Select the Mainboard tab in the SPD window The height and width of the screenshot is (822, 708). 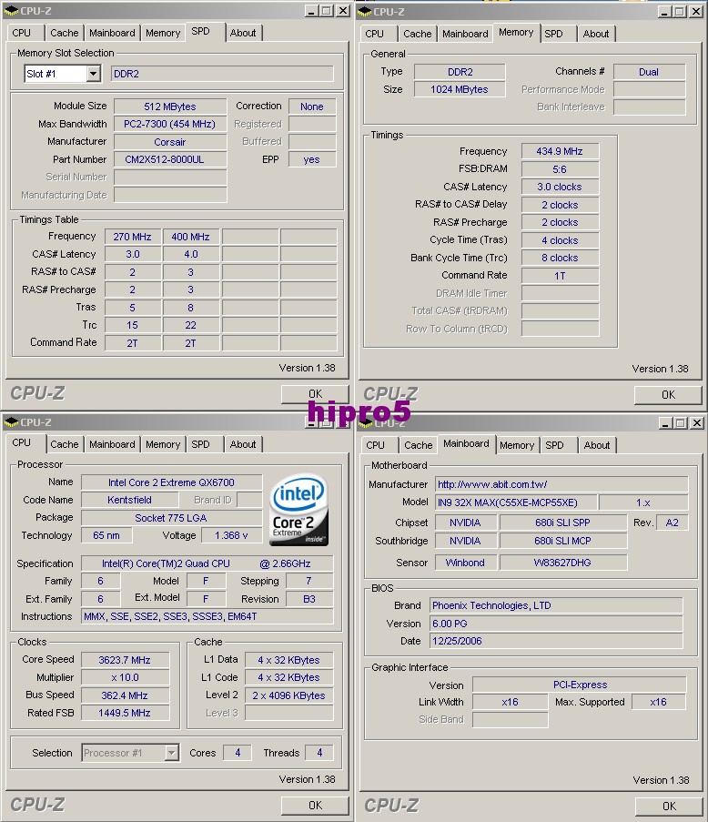point(112,33)
